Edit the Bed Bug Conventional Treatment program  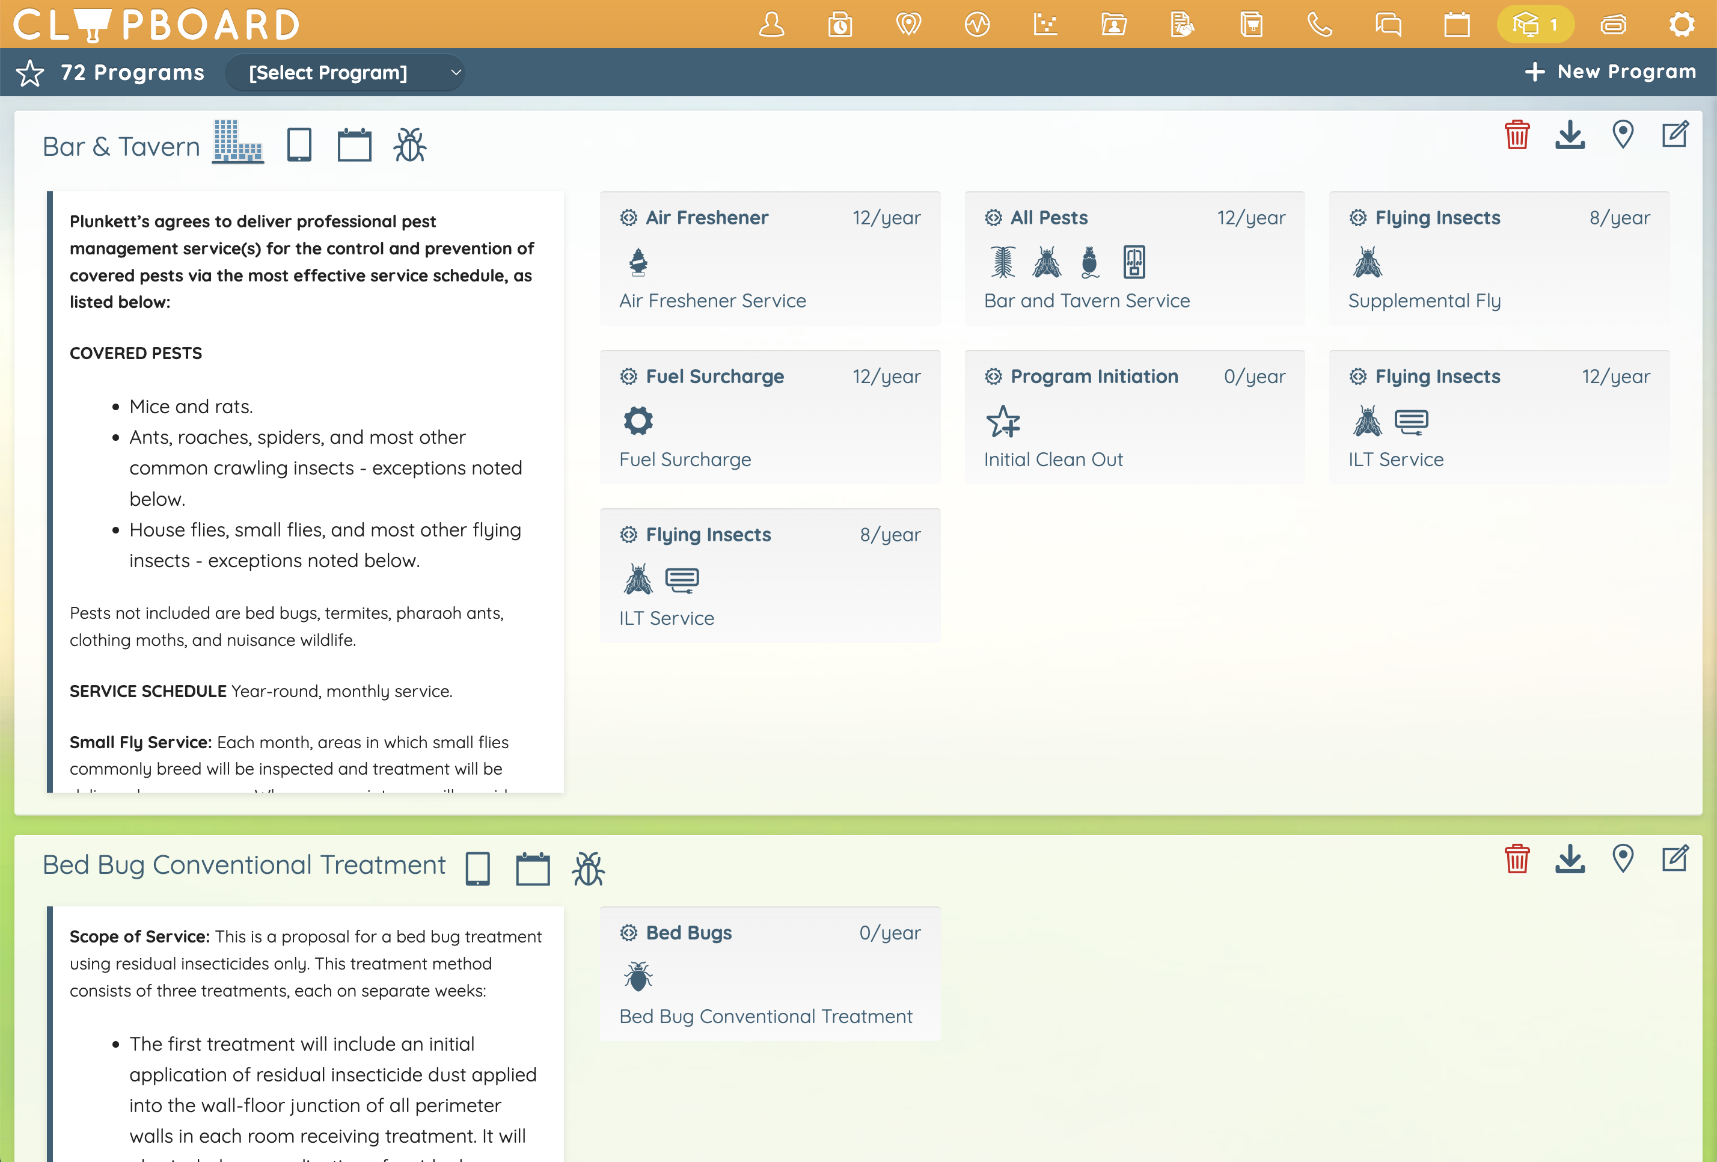pos(1674,859)
